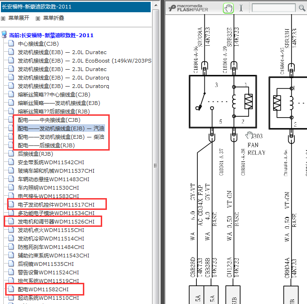Image resolution: width=307 pixels, height=304 pixels.
Task: Open root node 当前:长安福特-新蒙迪欧致胜-2011
Action: click(51, 35)
